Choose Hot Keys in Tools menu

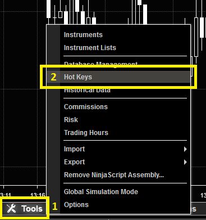pos(118,77)
